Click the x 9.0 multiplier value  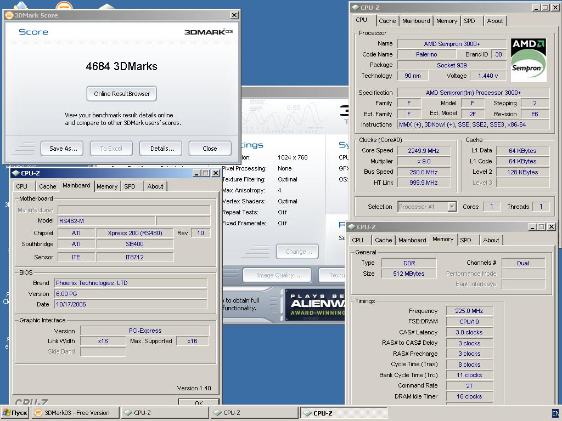pos(424,162)
